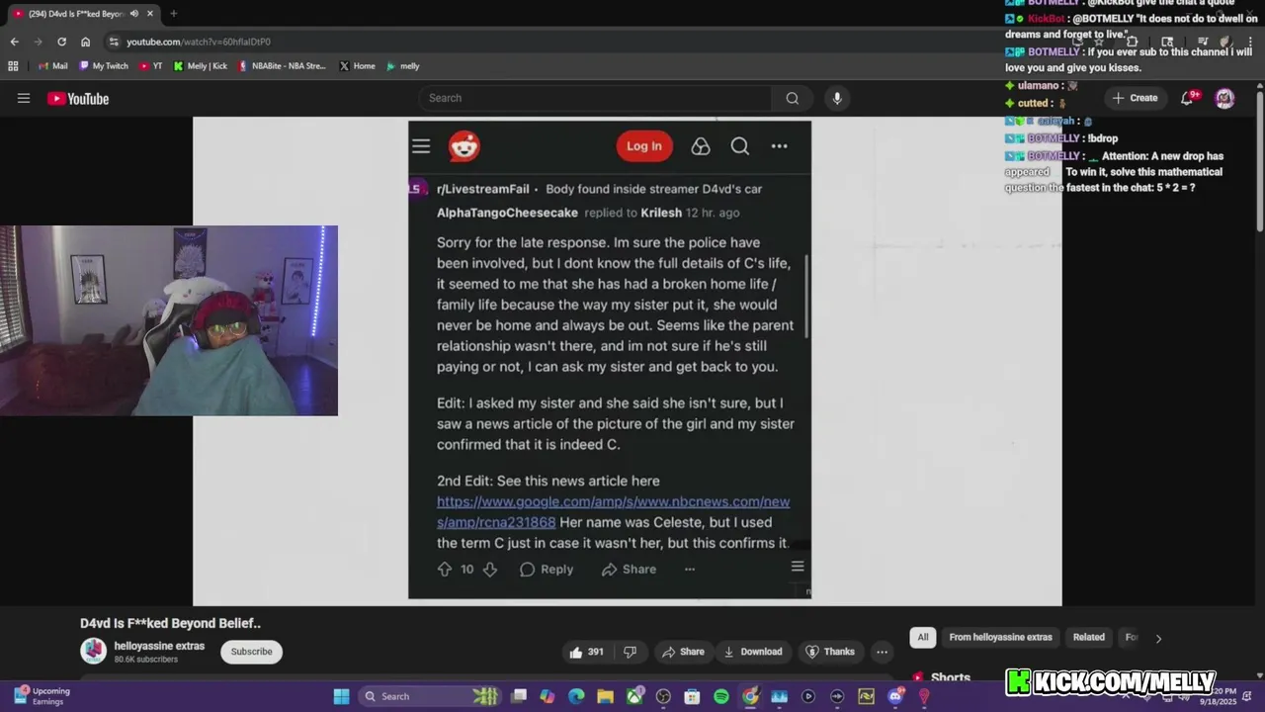The height and width of the screenshot is (712, 1265).
Task: Open Xbox app from the taskbar
Action: coord(634,696)
